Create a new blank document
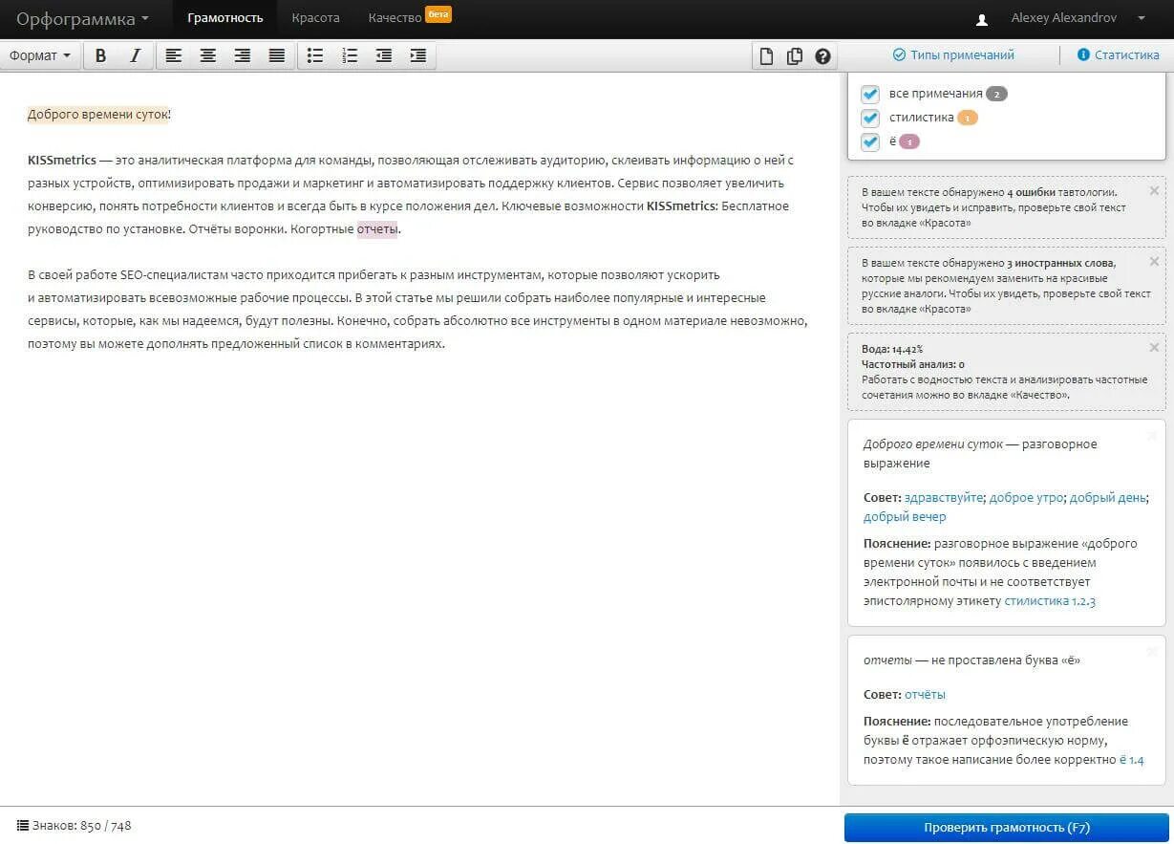 click(766, 55)
